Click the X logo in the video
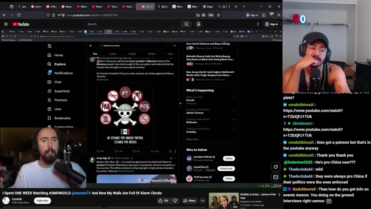This screenshot has width=371, height=209. point(50,46)
